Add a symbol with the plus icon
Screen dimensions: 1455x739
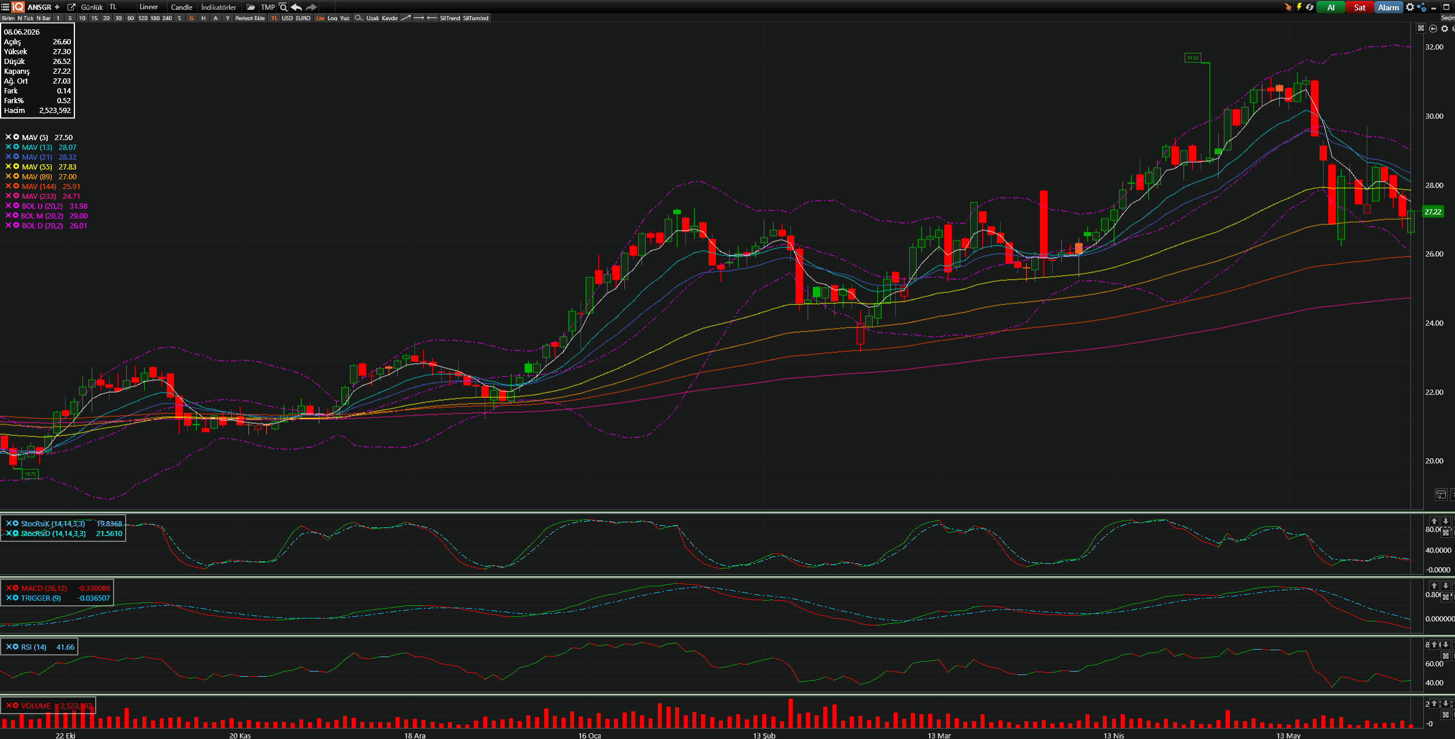coord(57,7)
